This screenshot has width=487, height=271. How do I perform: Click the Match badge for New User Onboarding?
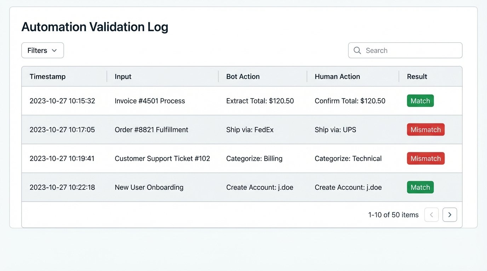[x=420, y=187]
